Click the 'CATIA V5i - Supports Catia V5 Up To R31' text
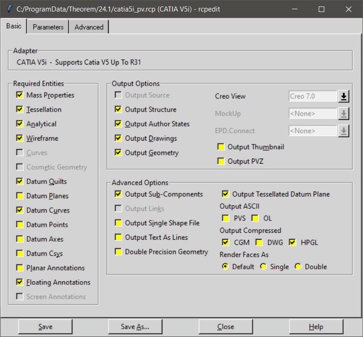 tap(79, 62)
